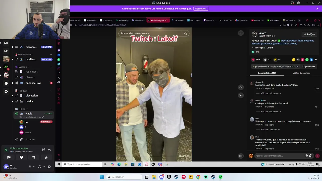Collapse the Modération category

(26, 55)
